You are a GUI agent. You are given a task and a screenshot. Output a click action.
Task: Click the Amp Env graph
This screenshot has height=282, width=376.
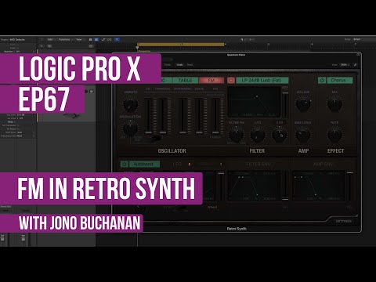(319, 186)
